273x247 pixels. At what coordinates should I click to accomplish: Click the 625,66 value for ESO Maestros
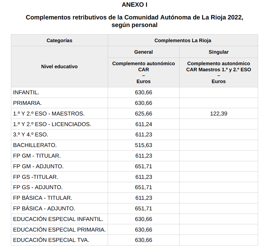pyautogui.click(x=143, y=114)
